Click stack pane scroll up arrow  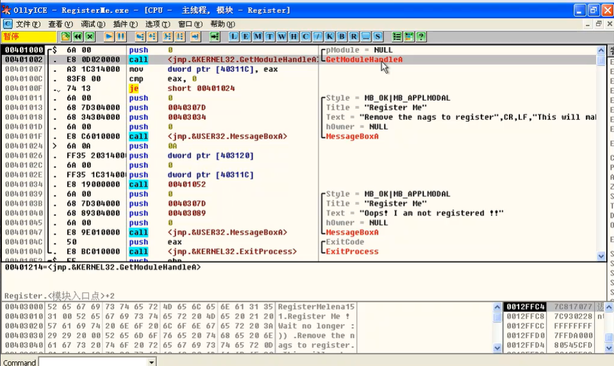[x=609, y=307]
